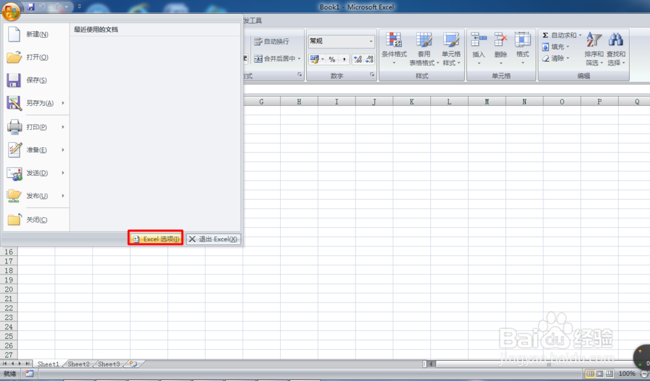
Task: Select column K header
Action: pyautogui.click(x=411, y=101)
